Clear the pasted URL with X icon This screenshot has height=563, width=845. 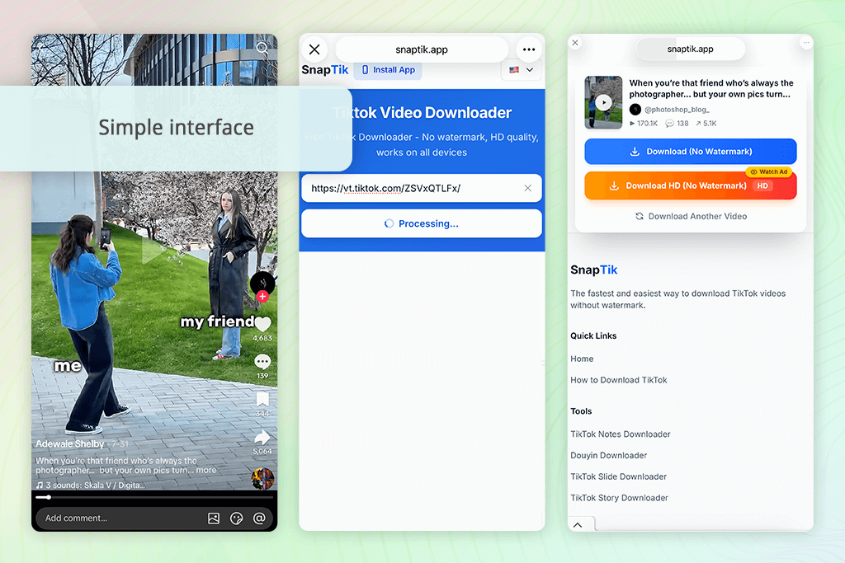tap(527, 188)
